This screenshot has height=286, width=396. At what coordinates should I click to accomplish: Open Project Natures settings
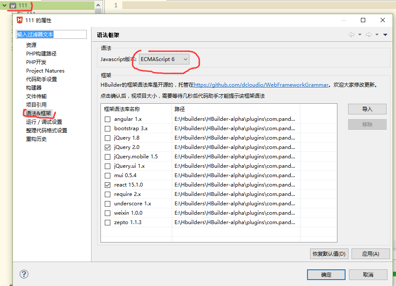45,70
